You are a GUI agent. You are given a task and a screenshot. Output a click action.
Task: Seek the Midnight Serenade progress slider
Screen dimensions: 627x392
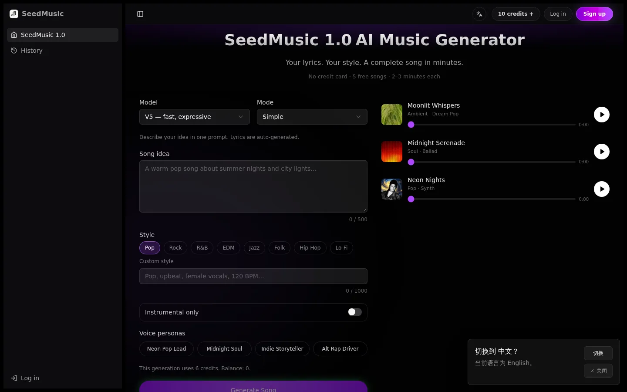(x=492, y=162)
